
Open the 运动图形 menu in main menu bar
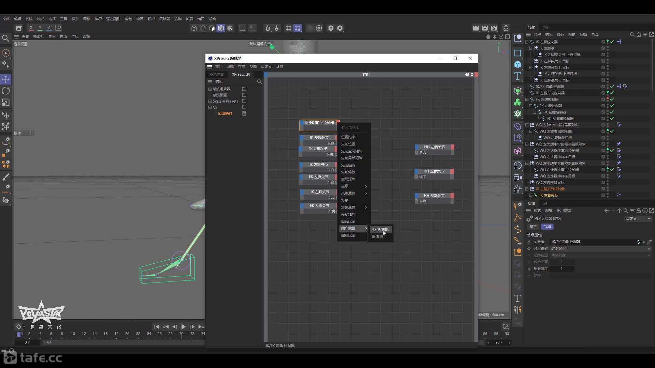coord(113,19)
